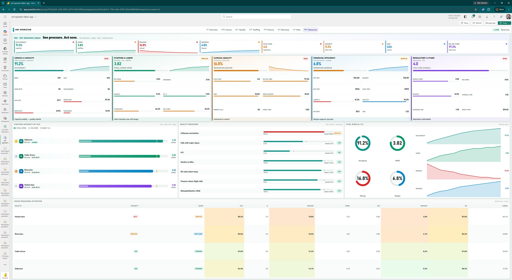Click Influenza vaccination red progress bar
Viewport: 512px width, 280px height.
tap(294, 132)
